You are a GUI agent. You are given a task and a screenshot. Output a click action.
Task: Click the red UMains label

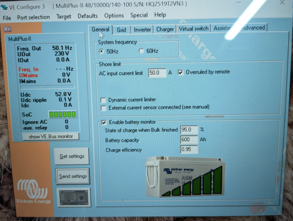(28, 75)
